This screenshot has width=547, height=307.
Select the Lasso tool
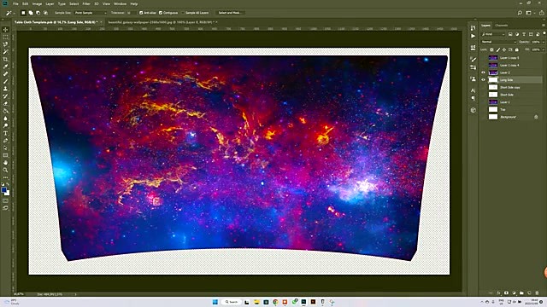[5, 44]
